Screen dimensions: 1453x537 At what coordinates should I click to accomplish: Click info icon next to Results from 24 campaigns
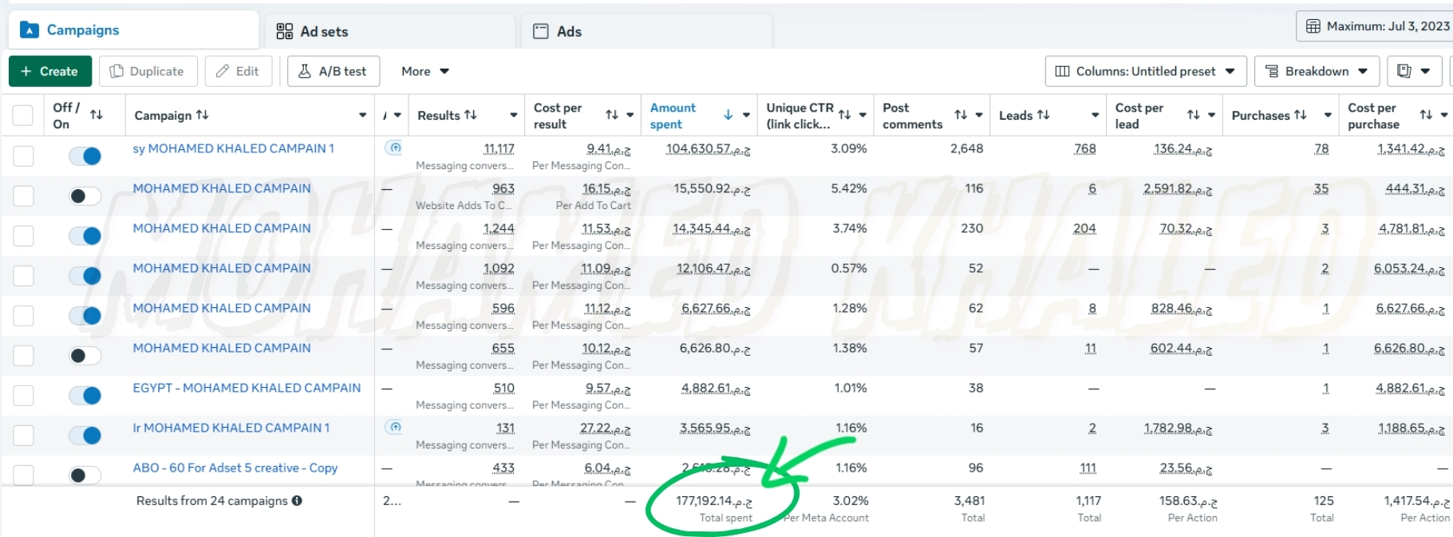(x=297, y=501)
